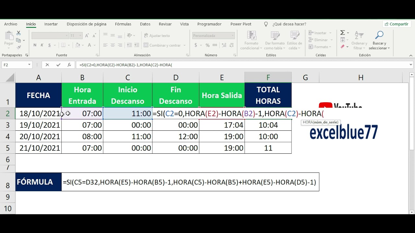Open Estilos de celda gallery
Image resolution: width=415 pixels, height=233 pixels.
coord(294,40)
